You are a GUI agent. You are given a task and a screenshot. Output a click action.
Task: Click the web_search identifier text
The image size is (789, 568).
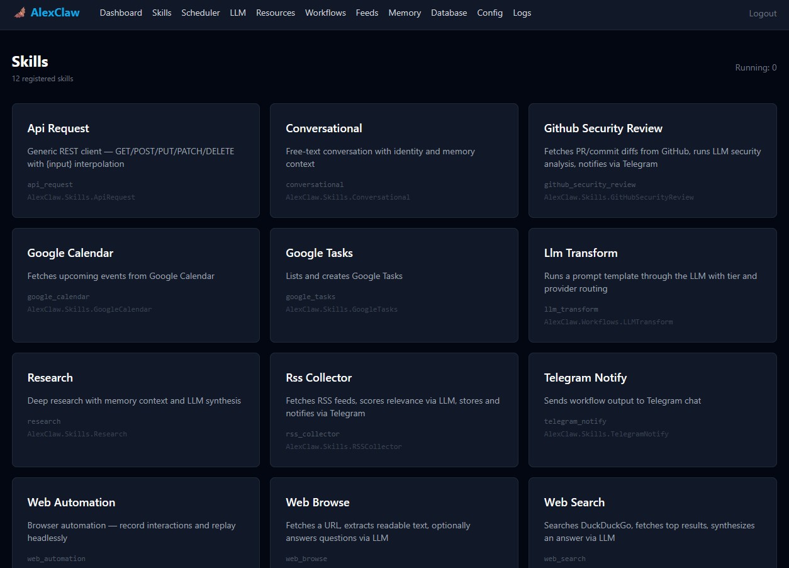(x=565, y=559)
